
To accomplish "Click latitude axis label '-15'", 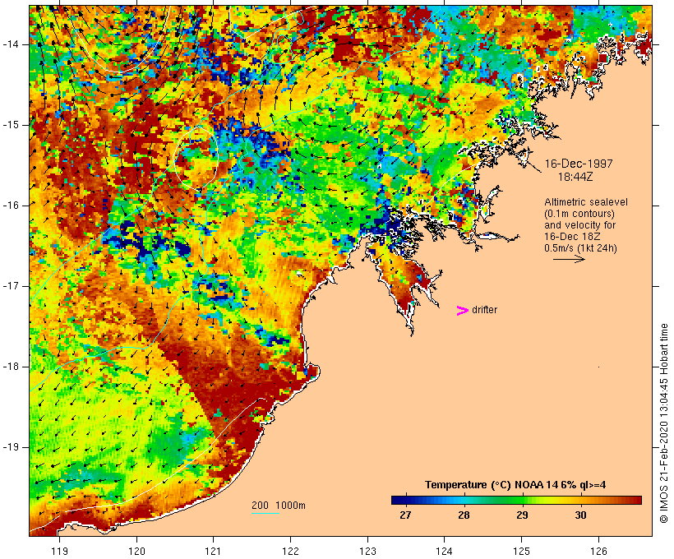I will (x=11, y=125).
